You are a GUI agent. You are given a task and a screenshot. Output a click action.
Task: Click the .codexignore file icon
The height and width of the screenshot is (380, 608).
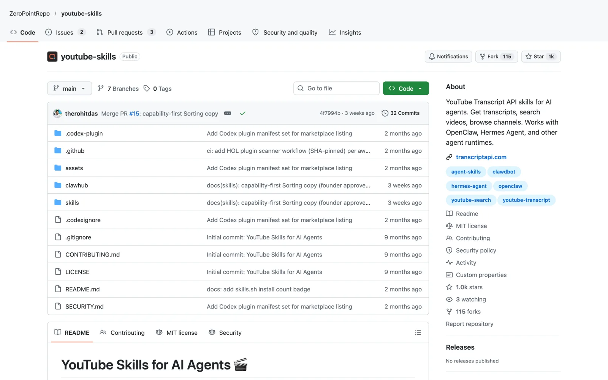58,220
